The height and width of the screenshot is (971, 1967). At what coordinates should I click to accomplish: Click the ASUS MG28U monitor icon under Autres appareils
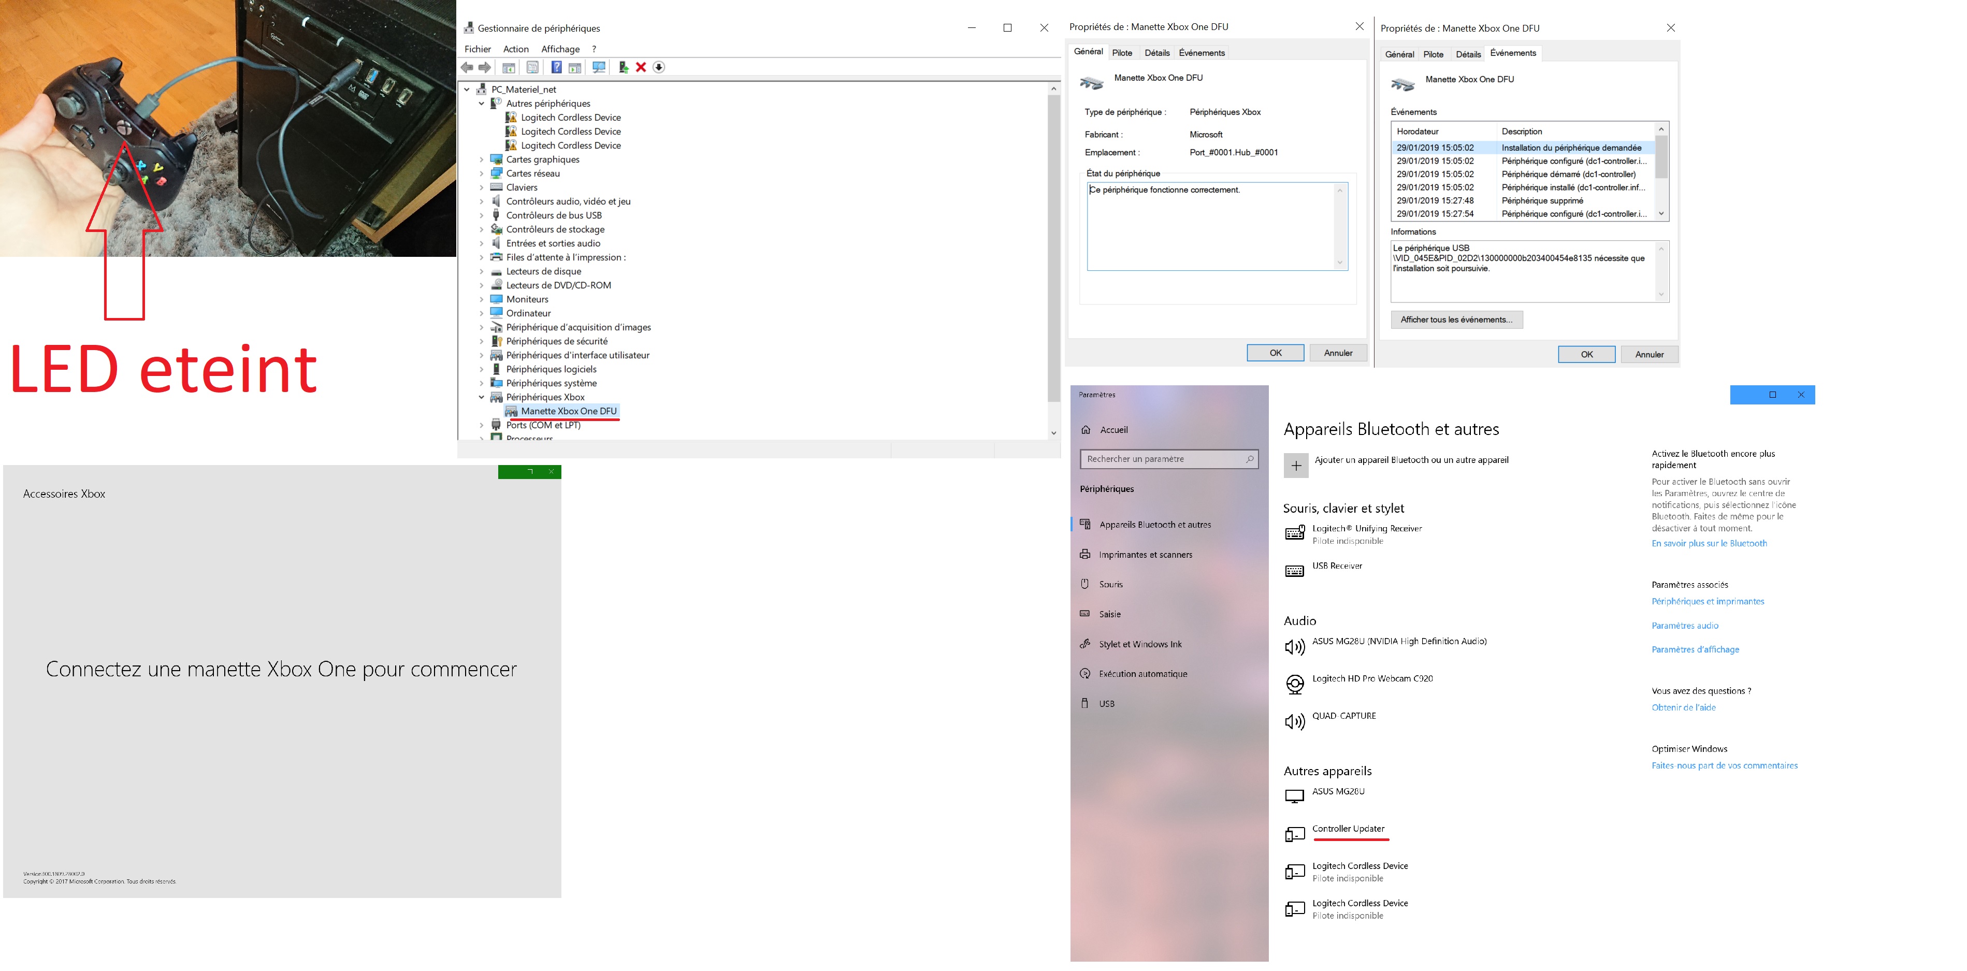(x=1295, y=797)
